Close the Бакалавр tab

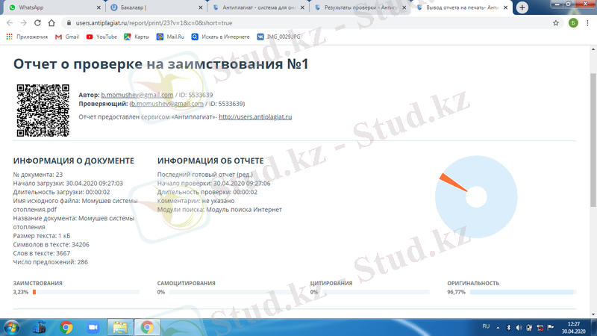201,7
